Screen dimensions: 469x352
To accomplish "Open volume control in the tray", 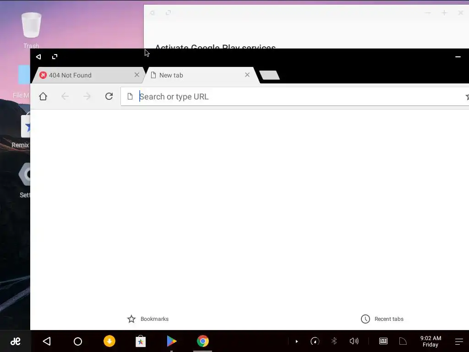I will (354, 341).
